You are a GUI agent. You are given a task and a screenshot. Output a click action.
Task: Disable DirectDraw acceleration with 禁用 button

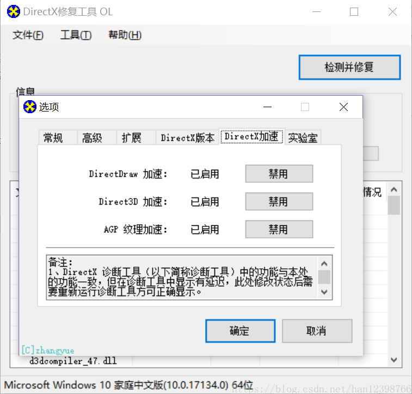click(x=279, y=174)
